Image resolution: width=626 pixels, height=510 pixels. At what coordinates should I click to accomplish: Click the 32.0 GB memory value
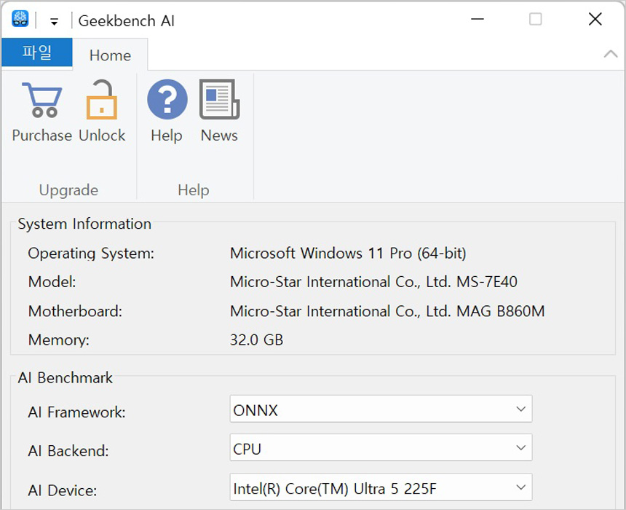[x=256, y=340]
